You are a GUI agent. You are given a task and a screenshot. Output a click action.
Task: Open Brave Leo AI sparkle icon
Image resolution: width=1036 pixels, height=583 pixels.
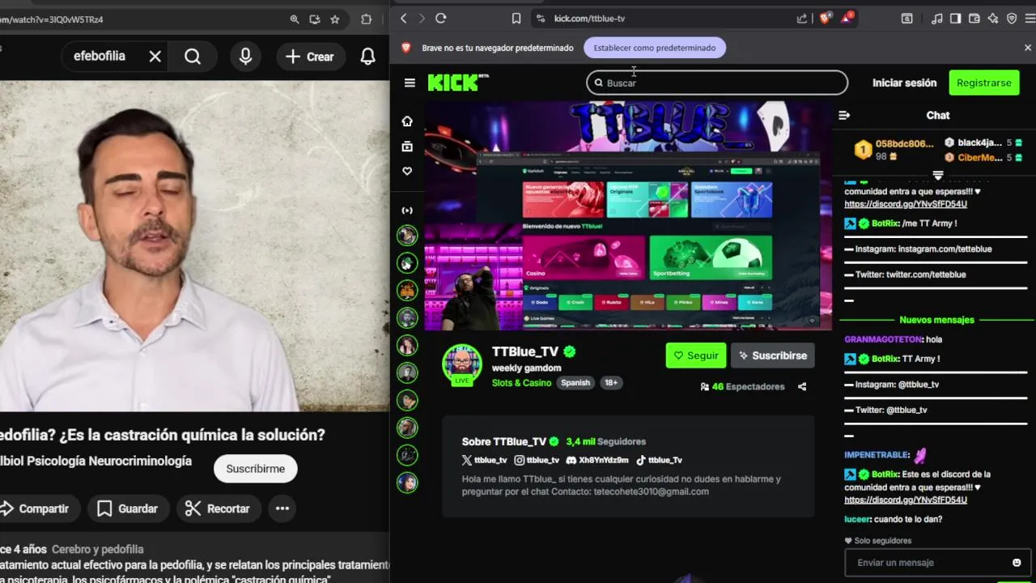993,18
